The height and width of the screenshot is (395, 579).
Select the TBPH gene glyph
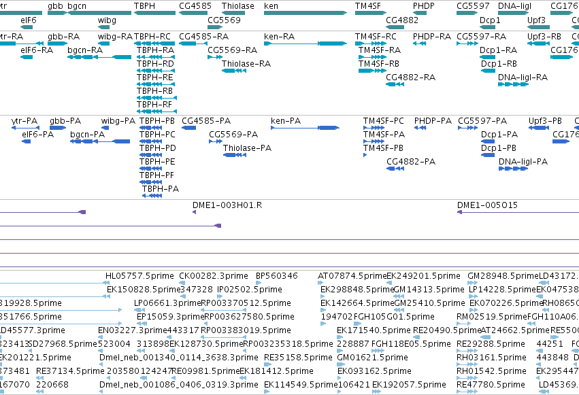pyautogui.click(x=154, y=14)
